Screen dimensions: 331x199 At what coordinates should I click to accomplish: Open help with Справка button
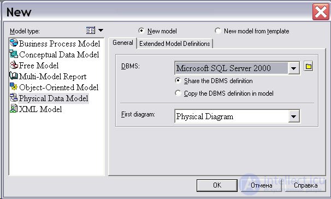point(305,185)
